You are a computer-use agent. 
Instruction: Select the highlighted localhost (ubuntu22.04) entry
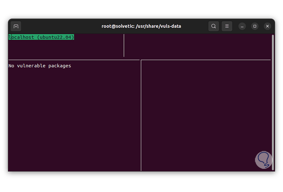(x=41, y=37)
